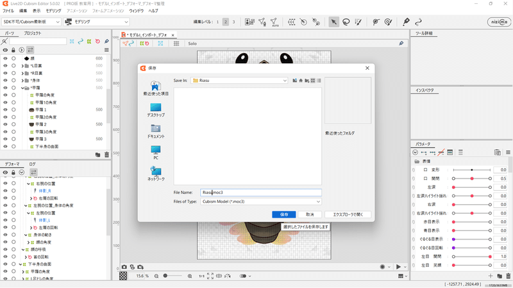Open the Desktop shortcut in save dialog
Screen dimensions: 513x288
(x=156, y=110)
